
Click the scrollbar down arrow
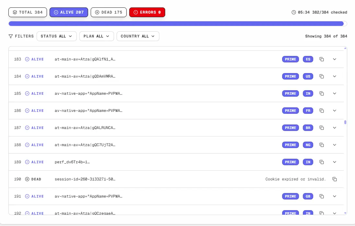tap(345, 213)
